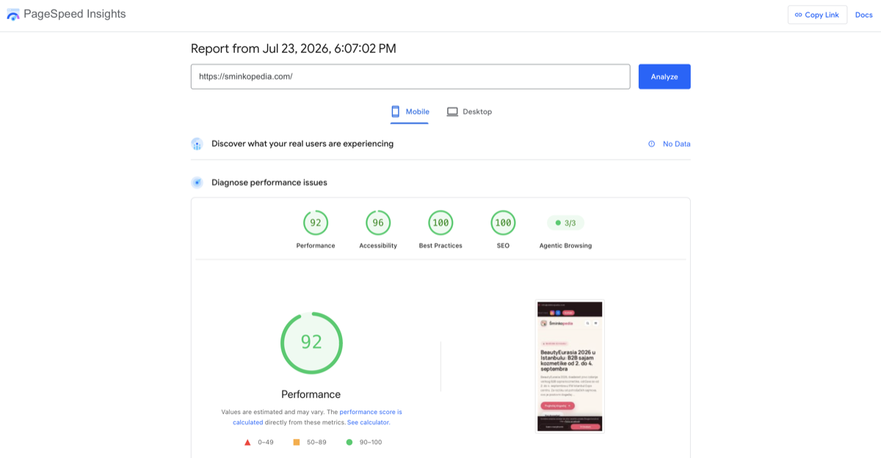Click the desktop monitor icon

point(452,112)
